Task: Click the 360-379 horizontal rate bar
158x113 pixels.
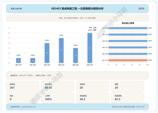Action: (x=128, y=28)
